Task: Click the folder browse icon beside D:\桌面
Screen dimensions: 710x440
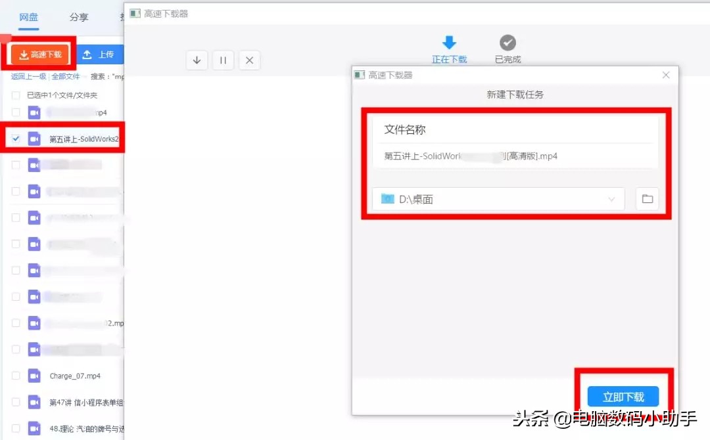Action: (647, 199)
